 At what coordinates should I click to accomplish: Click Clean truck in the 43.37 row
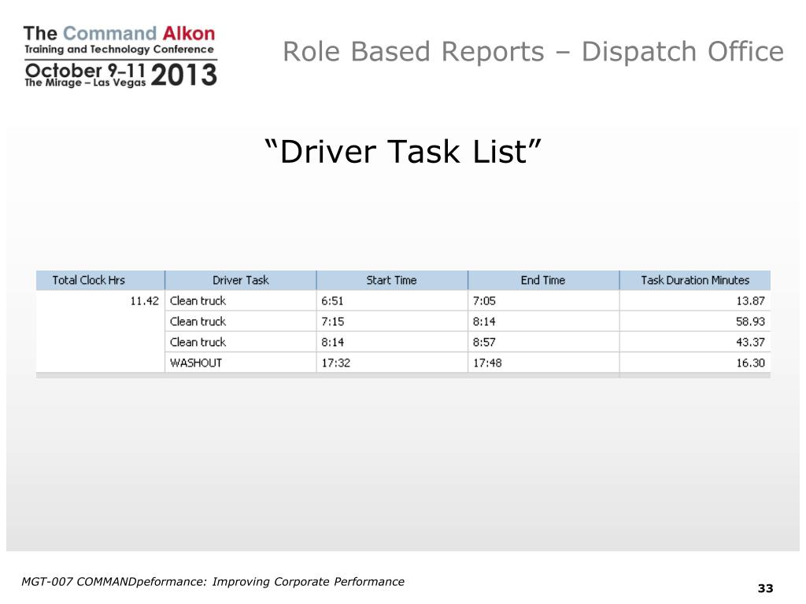pyautogui.click(x=241, y=342)
